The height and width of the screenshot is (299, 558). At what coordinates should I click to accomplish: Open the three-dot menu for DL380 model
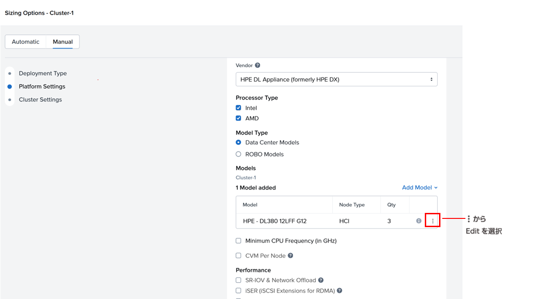(433, 221)
